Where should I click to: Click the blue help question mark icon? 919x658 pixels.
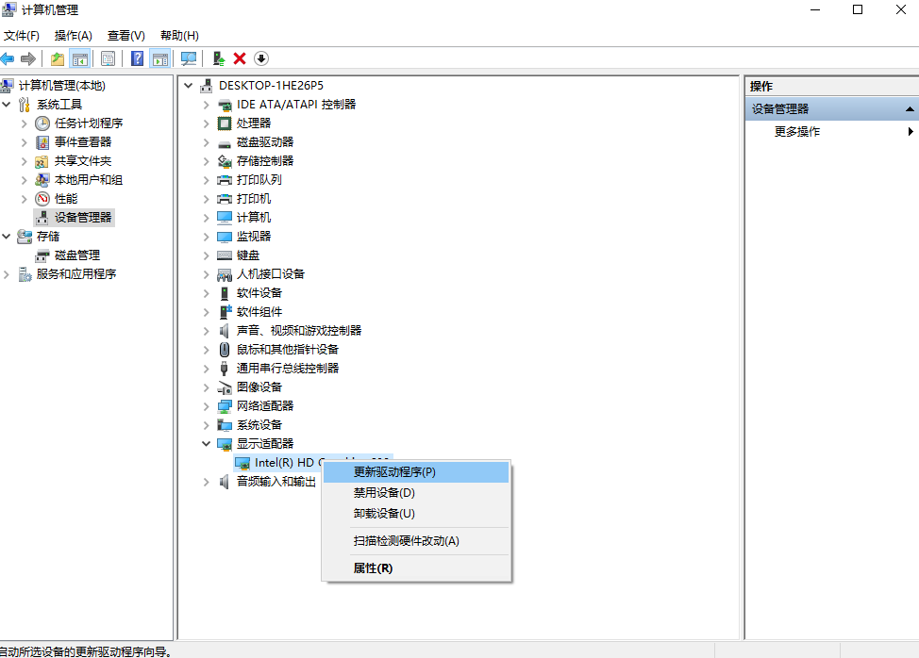(x=138, y=58)
